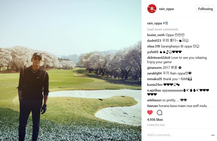Click the rain_oppa red profile avatar
The height and width of the screenshot is (141, 217).
(152, 9)
